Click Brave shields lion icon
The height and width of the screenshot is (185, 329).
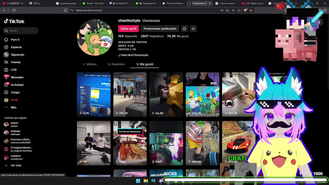tap(245, 10)
